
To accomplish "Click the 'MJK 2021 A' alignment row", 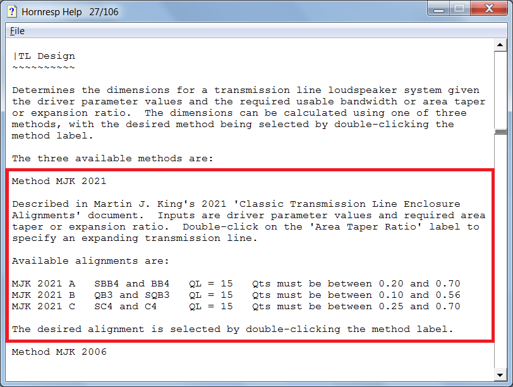I will (236, 283).
